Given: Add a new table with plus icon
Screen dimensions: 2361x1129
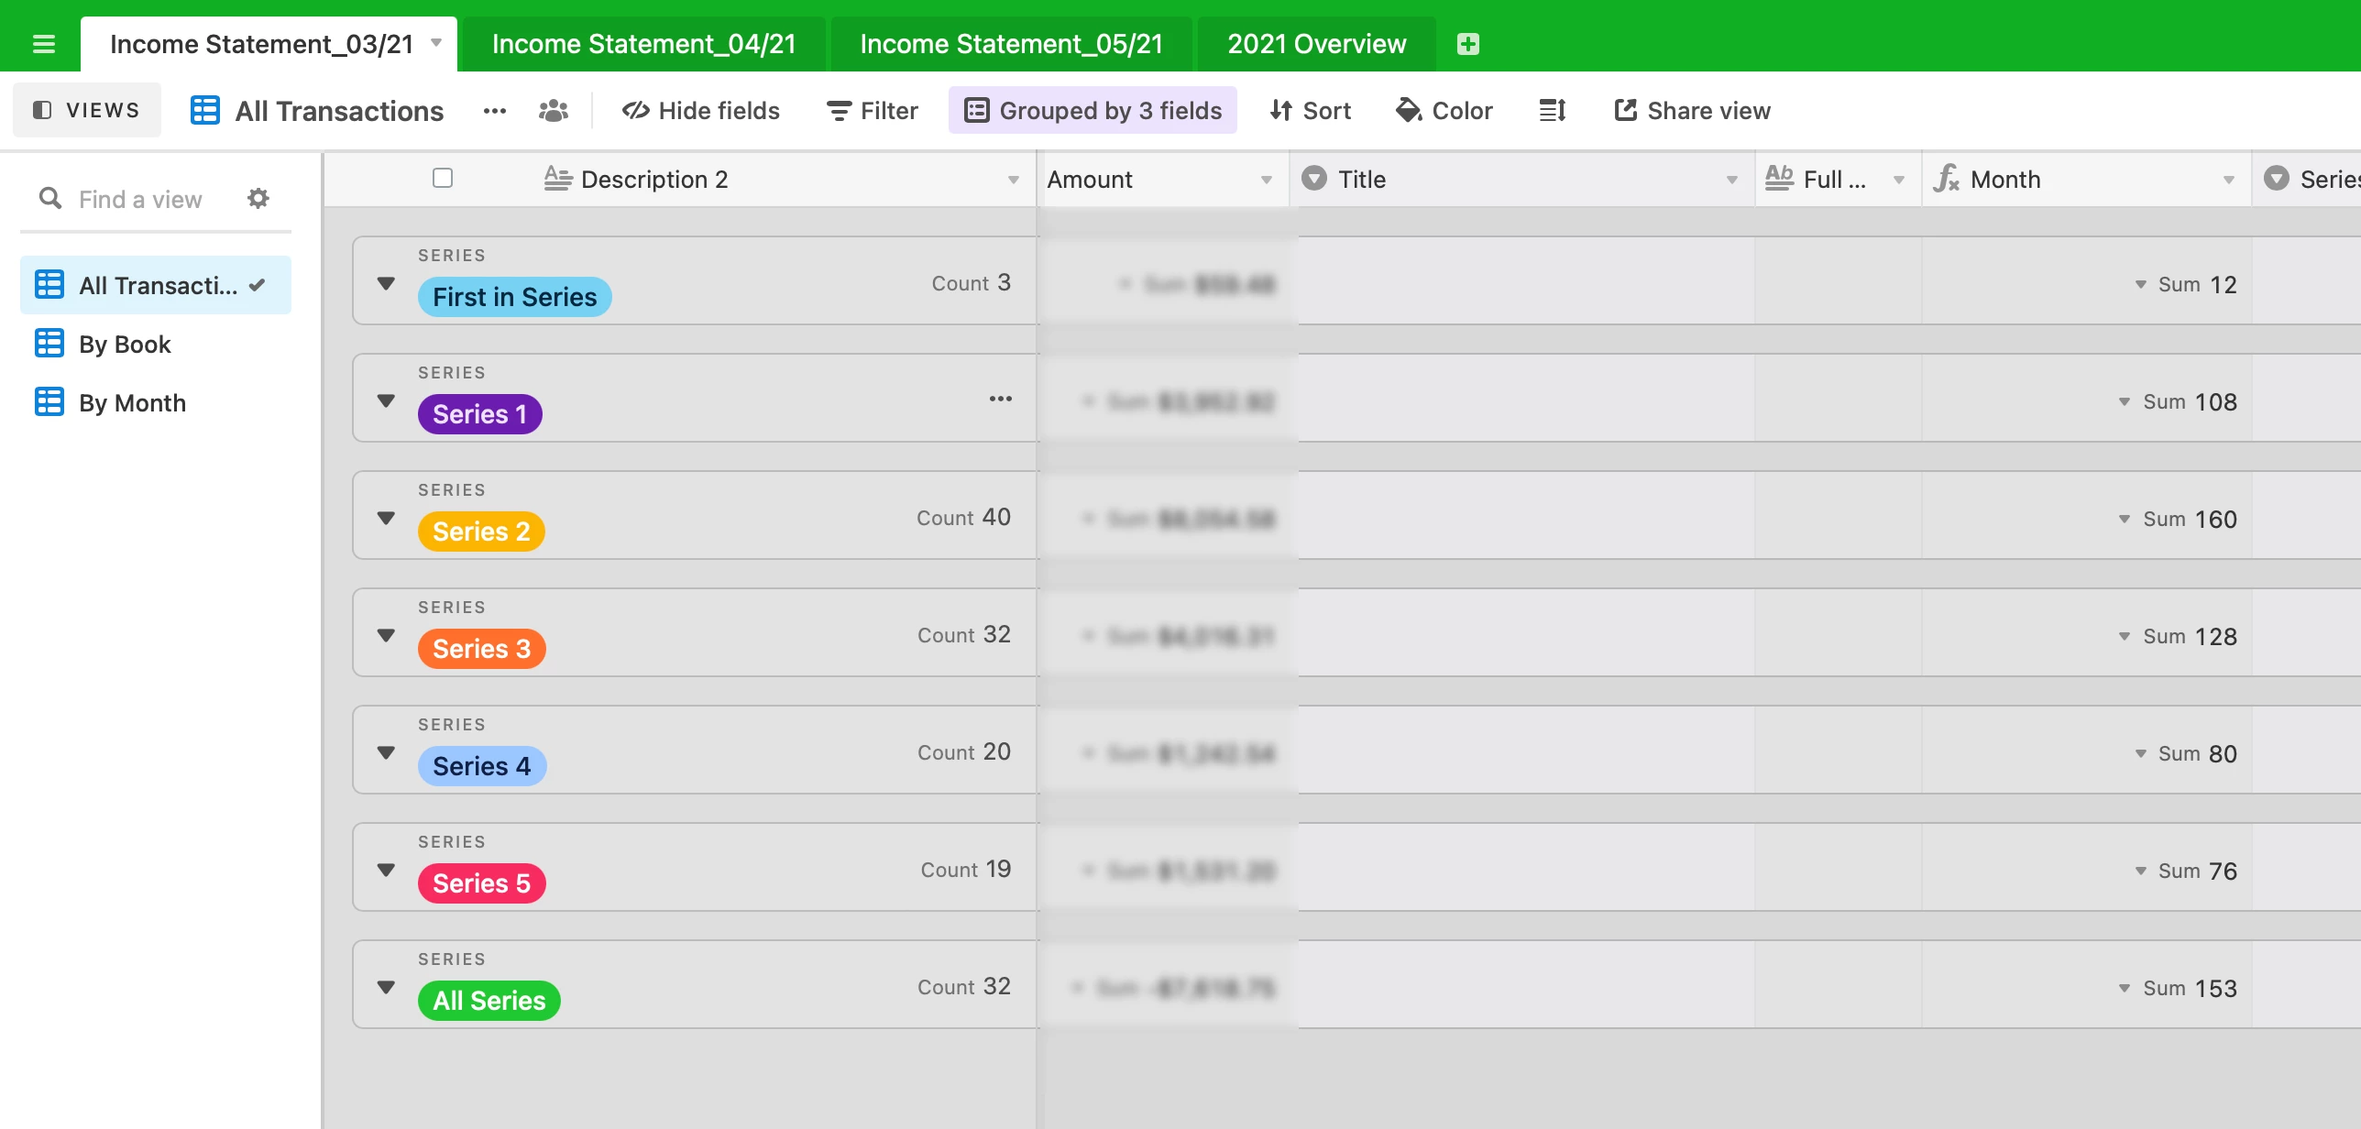Looking at the screenshot, I should point(1467,43).
